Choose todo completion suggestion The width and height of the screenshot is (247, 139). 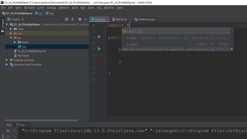(176, 44)
